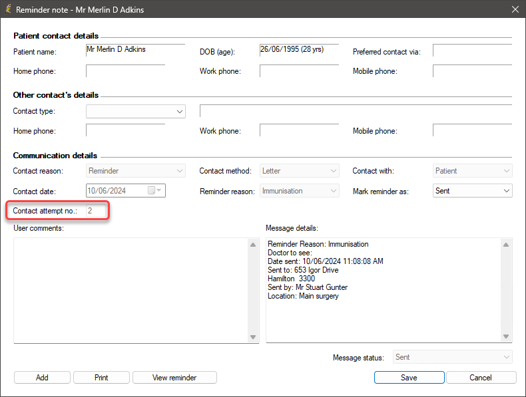Open View reminder
The image size is (526, 397).
click(x=174, y=377)
